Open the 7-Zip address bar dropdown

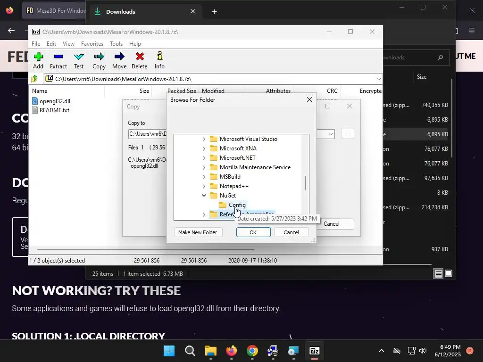tap(378, 79)
